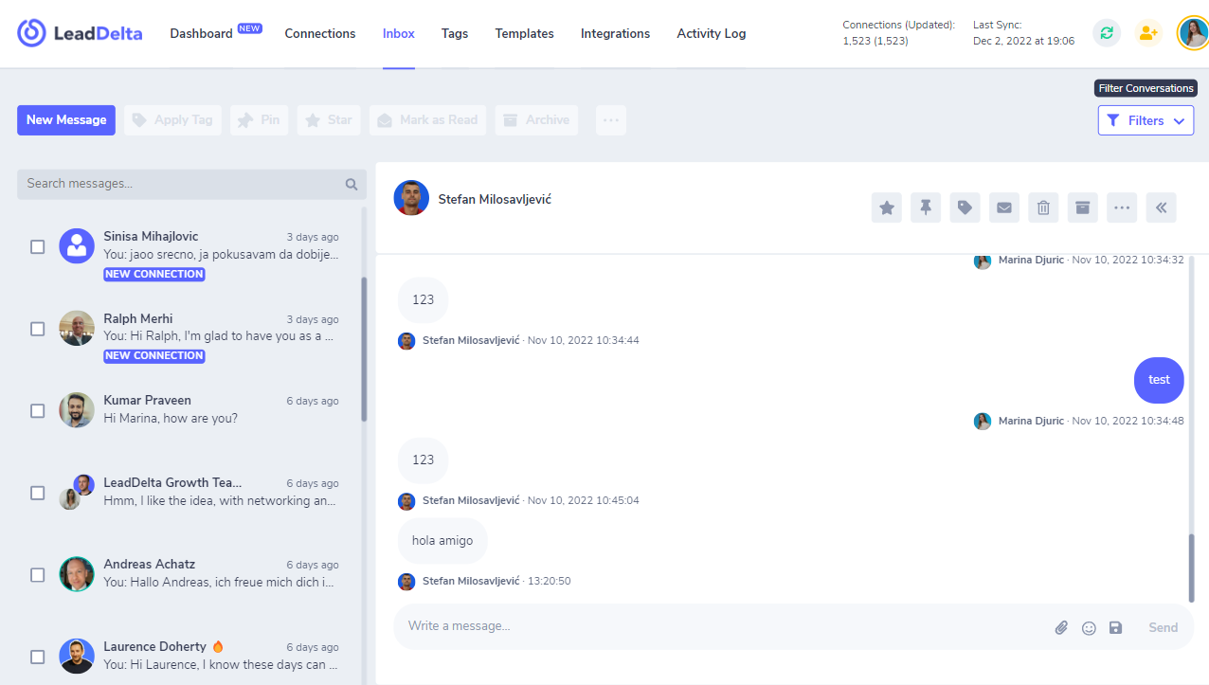Click the chat messages scrollbar thumb
Screen dimensions: 1209x685
pyautogui.click(x=1192, y=567)
